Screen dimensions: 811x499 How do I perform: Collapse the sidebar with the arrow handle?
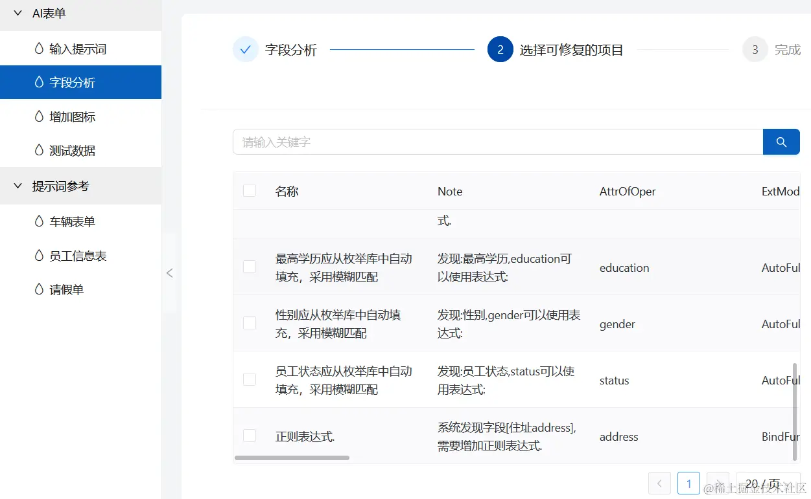[x=169, y=273]
